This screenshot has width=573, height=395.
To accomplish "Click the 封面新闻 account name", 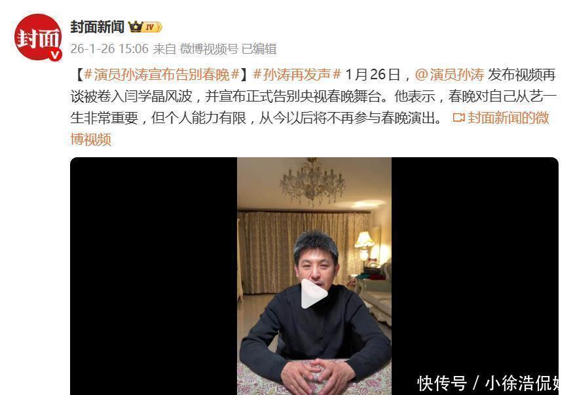I will point(97,27).
